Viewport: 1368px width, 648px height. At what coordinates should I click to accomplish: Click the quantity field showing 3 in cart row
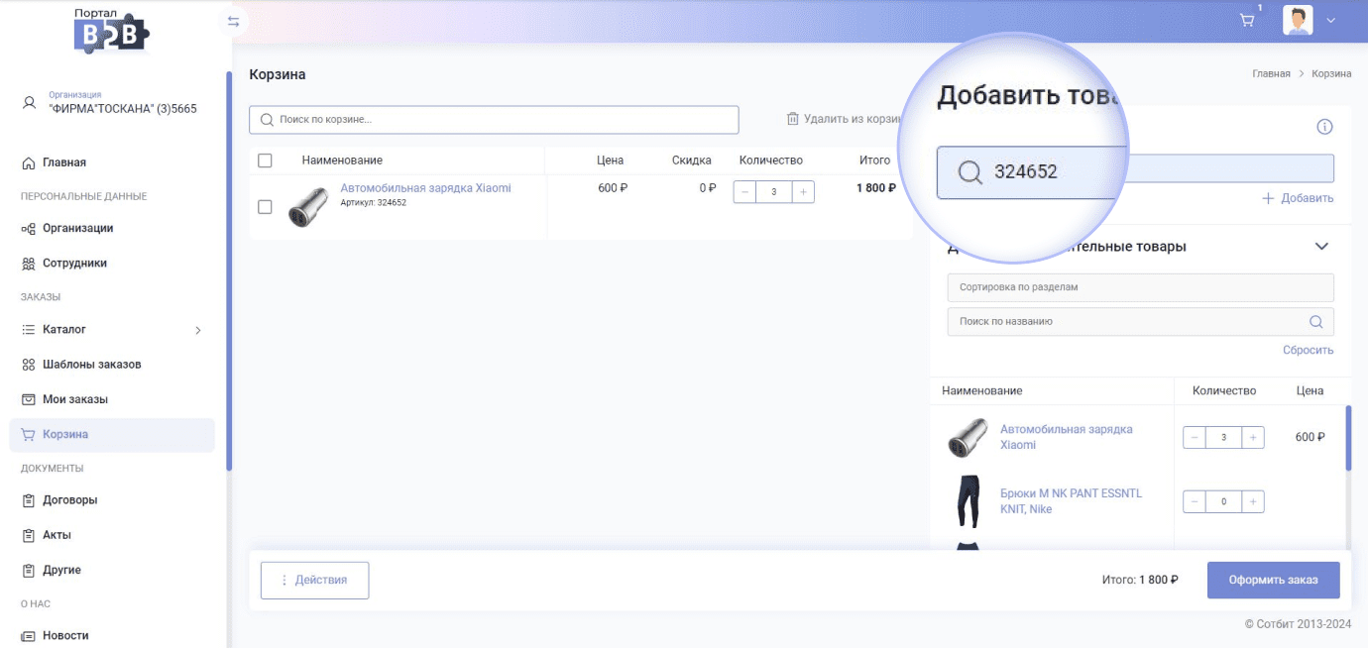[x=774, y=191]
